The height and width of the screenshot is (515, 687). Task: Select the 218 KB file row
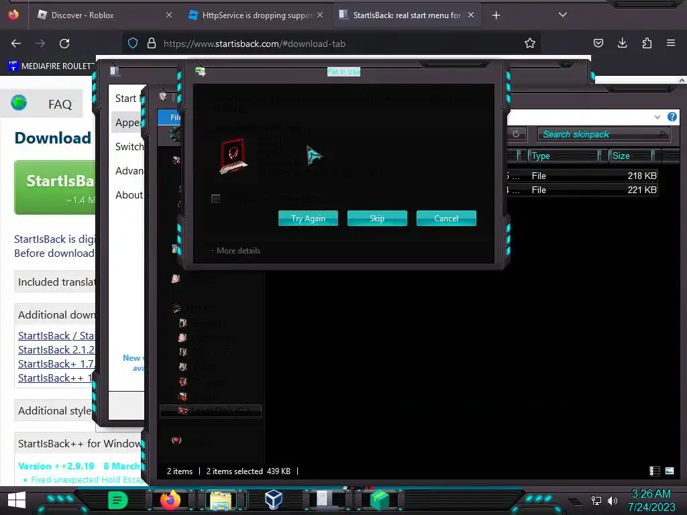(582, 176)
